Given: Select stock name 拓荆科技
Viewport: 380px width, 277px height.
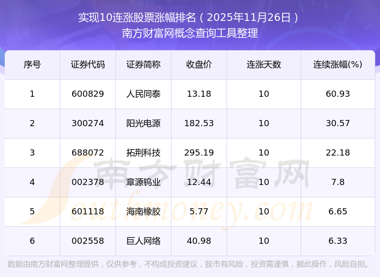Looking at the screenshot, I should pos(143,153).
